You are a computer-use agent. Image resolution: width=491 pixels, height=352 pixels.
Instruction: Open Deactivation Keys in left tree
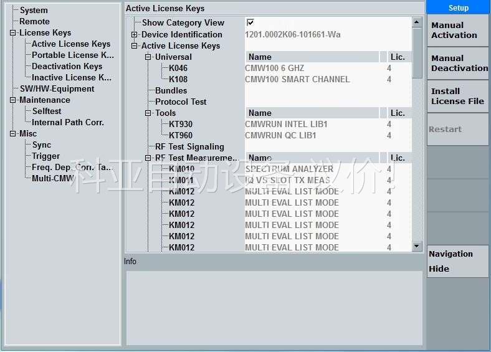pos(67,67)
